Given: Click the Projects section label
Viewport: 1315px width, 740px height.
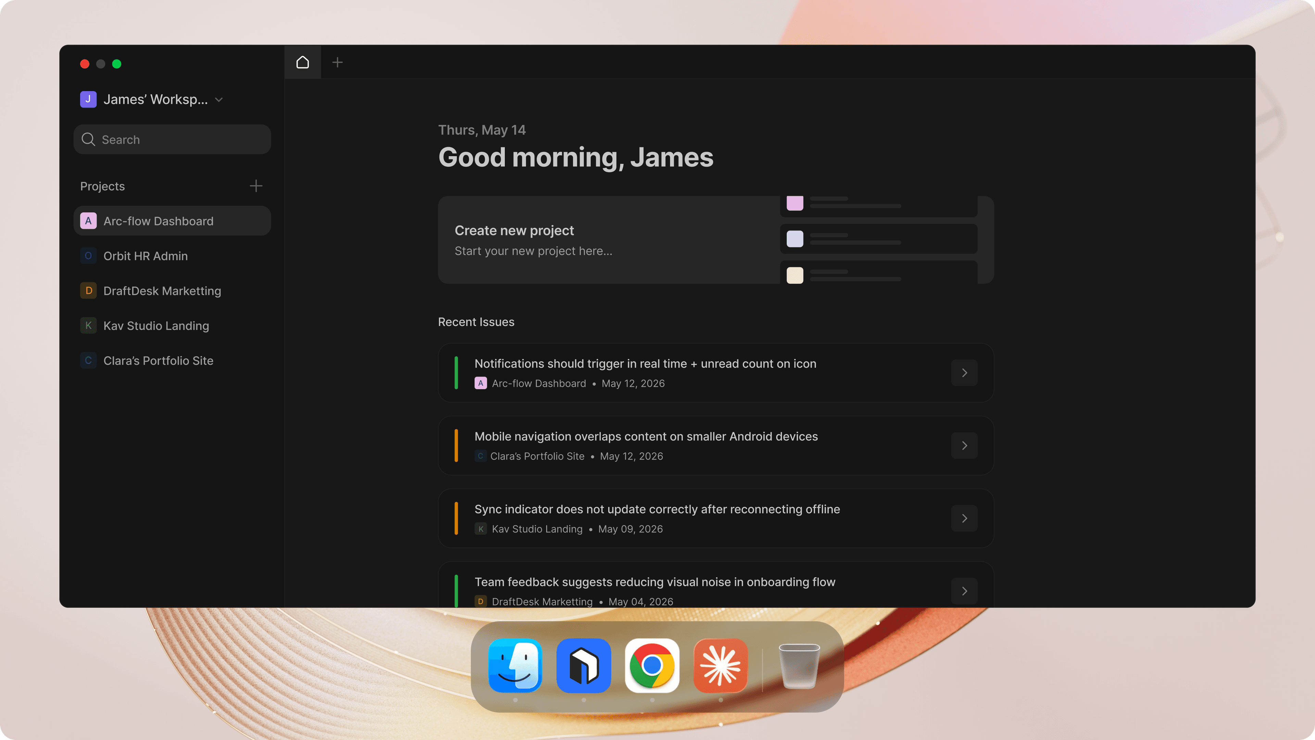Looking at the screenshot, I should 102,186.
